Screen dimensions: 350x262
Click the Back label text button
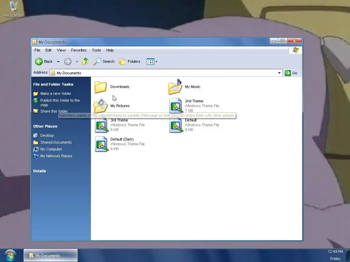pos(48,61)
